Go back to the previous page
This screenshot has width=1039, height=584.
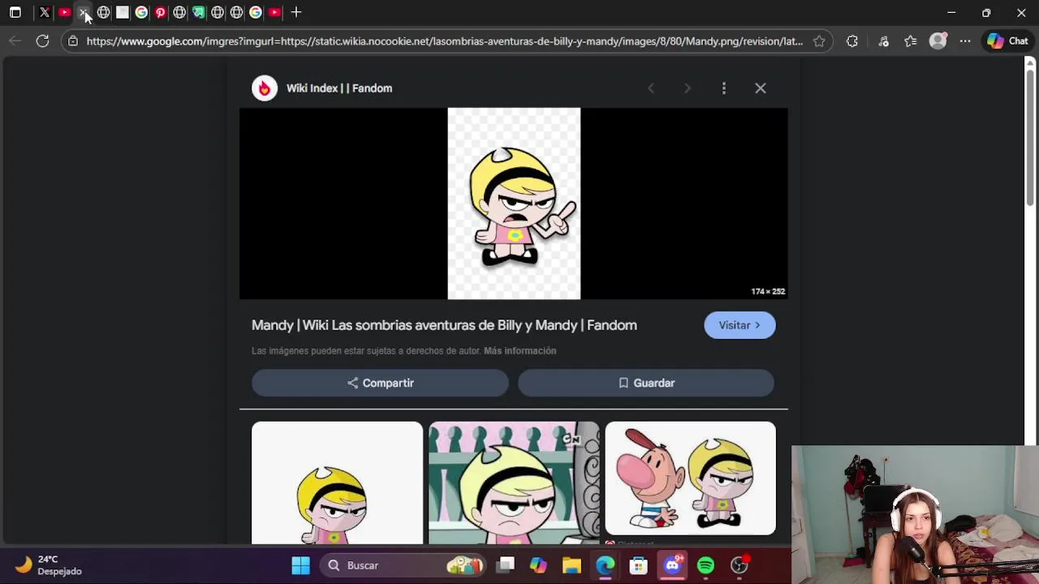(x=15, y=41)
